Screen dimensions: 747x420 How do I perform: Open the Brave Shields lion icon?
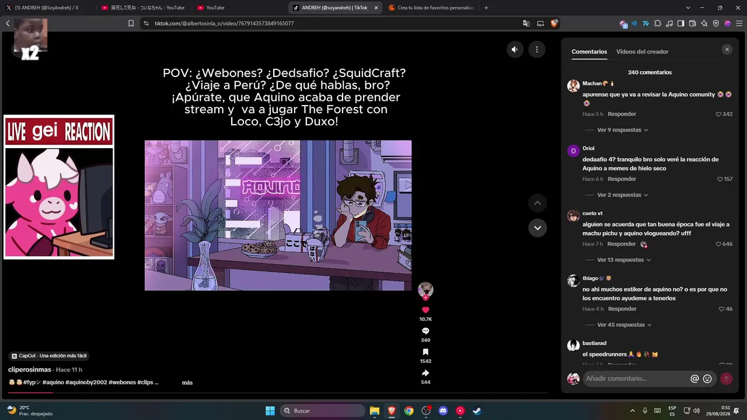pos(554,23)
